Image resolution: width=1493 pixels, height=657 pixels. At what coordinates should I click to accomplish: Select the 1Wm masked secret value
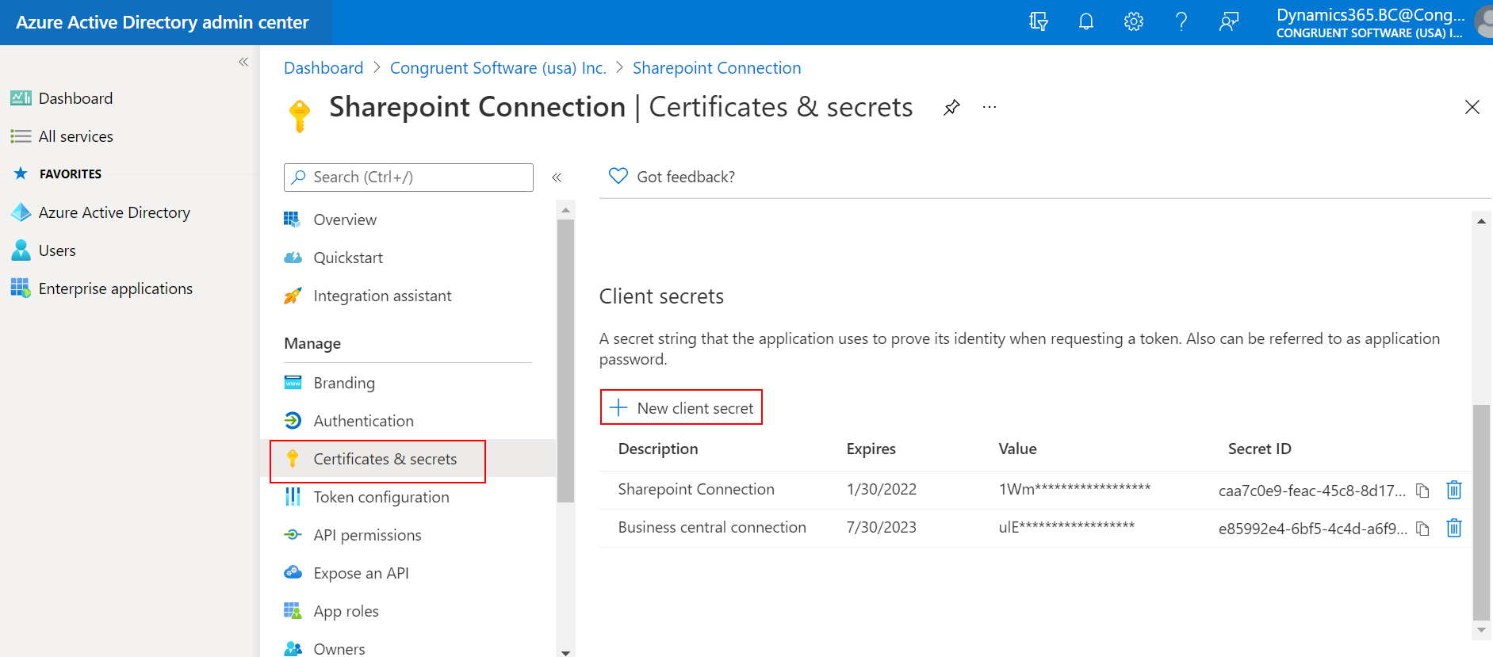pyautogui.click(x=1074, y=489)
